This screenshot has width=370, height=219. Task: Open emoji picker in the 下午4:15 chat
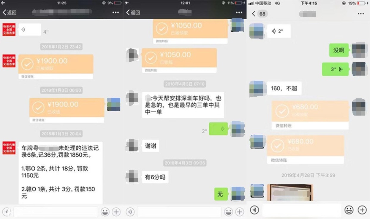point(349,210)
